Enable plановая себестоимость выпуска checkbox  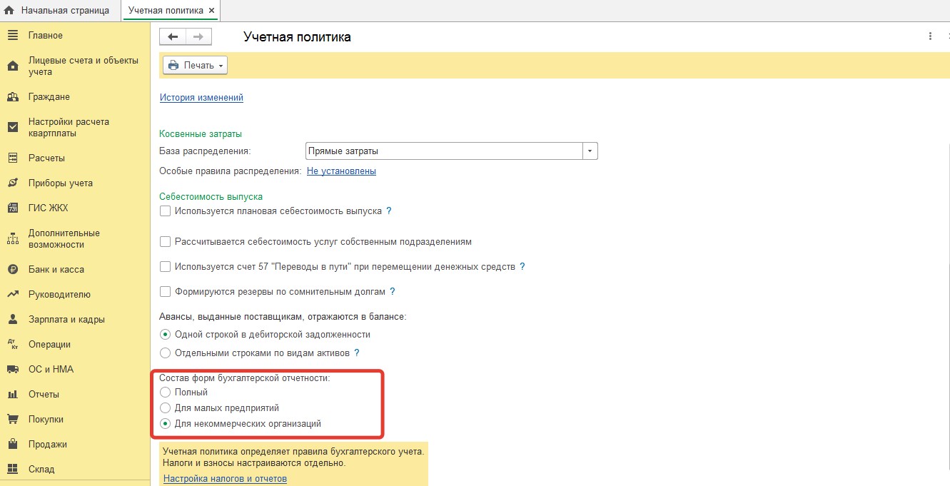166,211
